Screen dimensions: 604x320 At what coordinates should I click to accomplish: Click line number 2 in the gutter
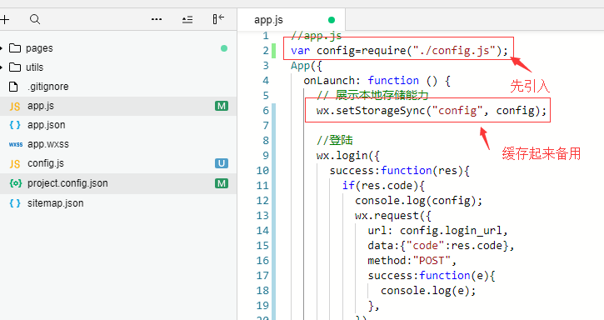pos(266,51)
